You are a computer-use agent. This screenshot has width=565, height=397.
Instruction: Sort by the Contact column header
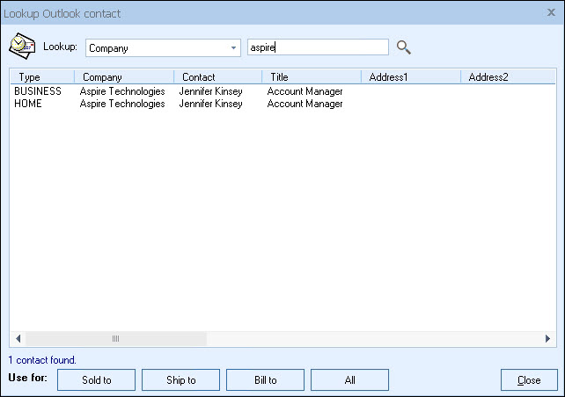[x=216, y=77]
